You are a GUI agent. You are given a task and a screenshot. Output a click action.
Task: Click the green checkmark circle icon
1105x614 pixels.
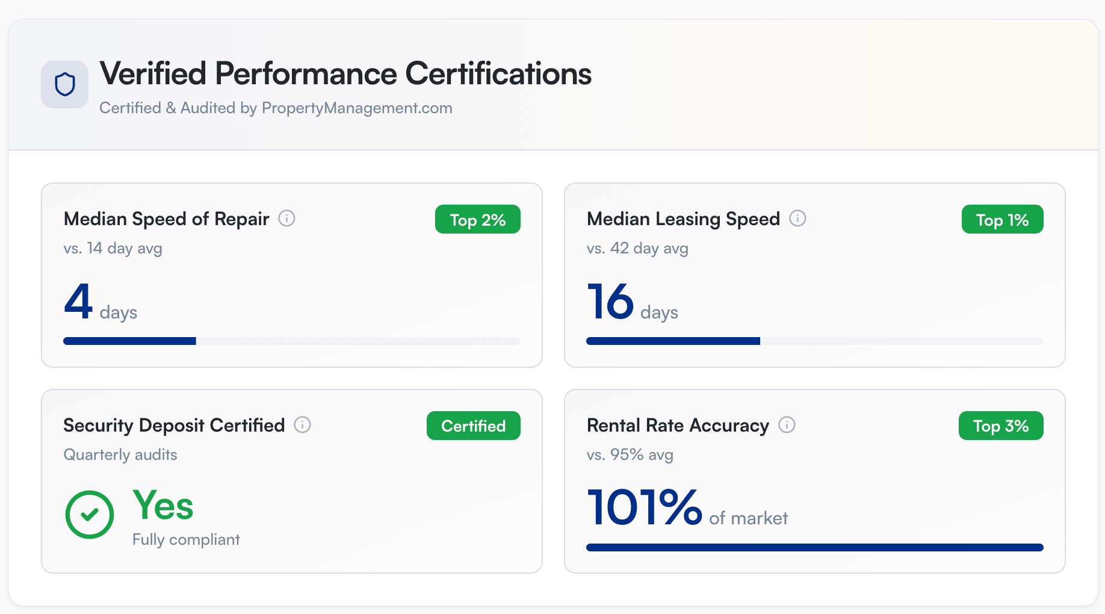pos(90,515)
